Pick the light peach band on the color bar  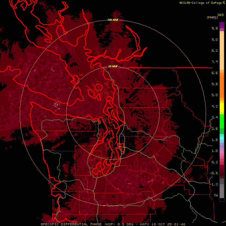(x=222, y=51)
